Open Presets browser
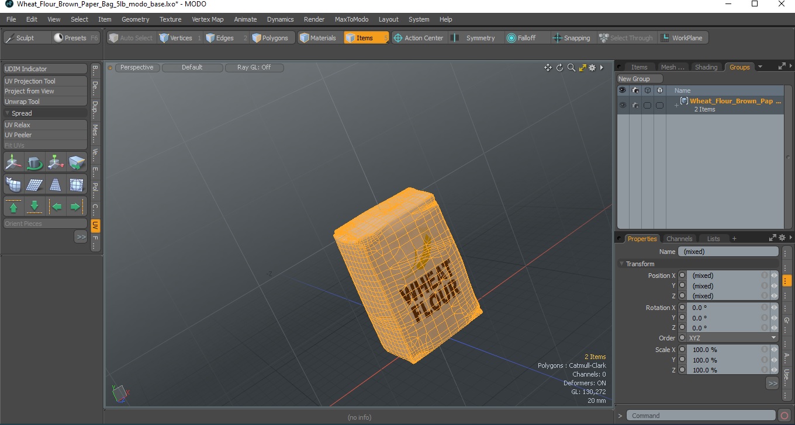795x425 pixels. [x=76, y=38]
